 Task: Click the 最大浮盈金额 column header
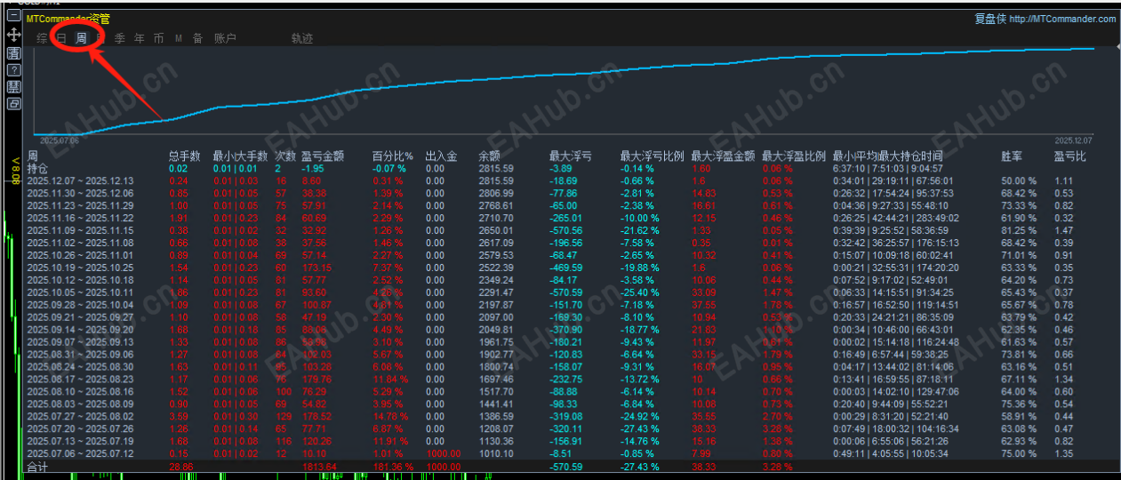(x=724, y=156)
